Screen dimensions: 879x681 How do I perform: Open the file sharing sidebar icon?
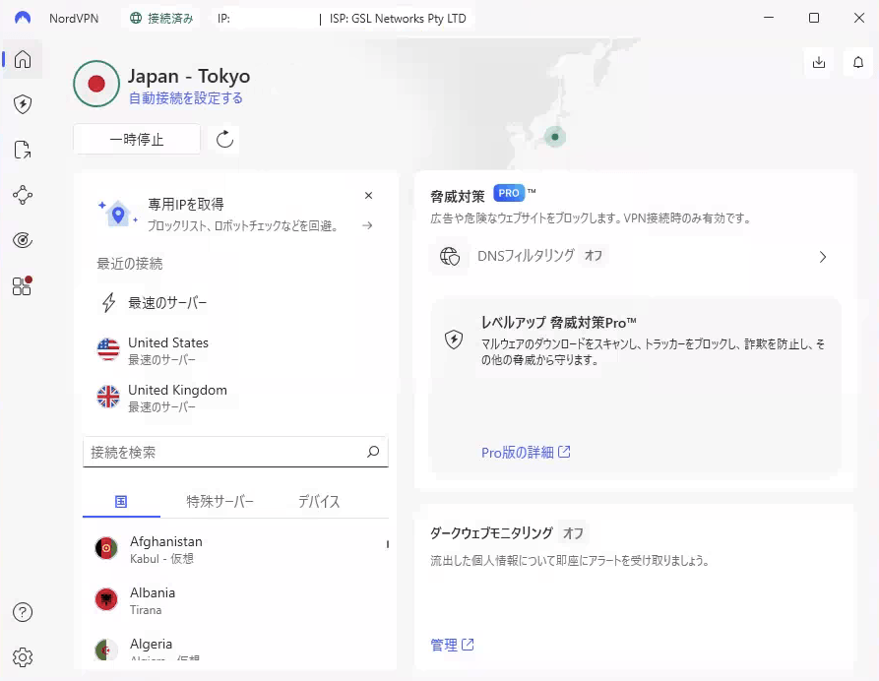point(23,150)
